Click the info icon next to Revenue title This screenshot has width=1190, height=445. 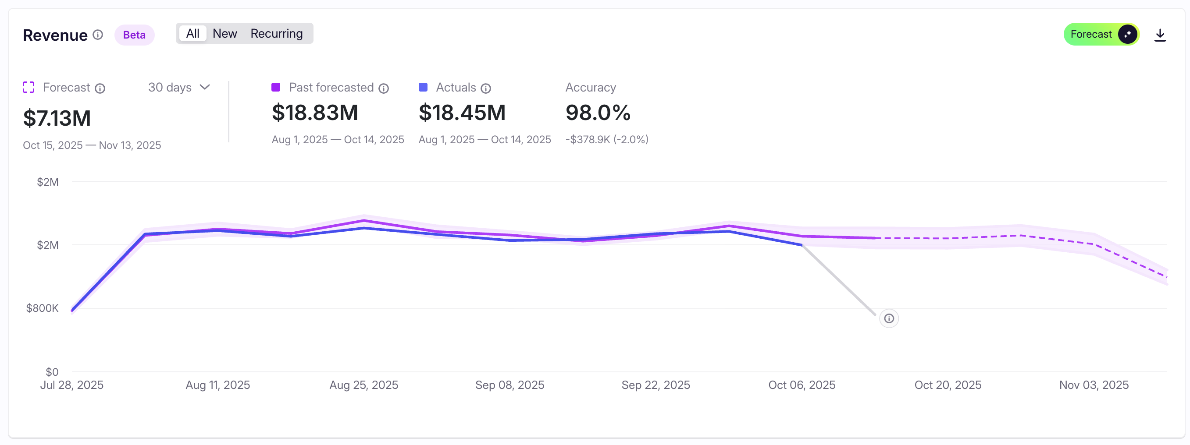click(x=97, y=35)
